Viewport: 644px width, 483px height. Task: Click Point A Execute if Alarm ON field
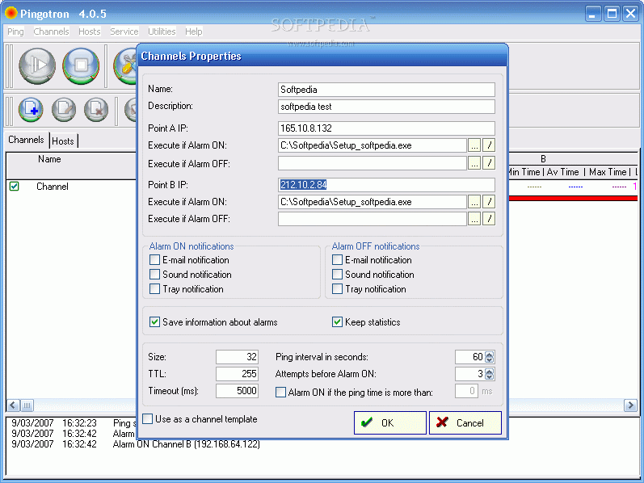coord(373,145)
